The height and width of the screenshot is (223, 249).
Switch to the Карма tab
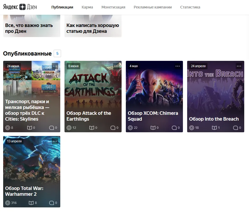87,7
